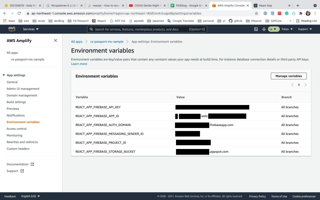Open the Chrome three-dot menu
The width and height of the screenshot is (320, 200).
point(315,13)
